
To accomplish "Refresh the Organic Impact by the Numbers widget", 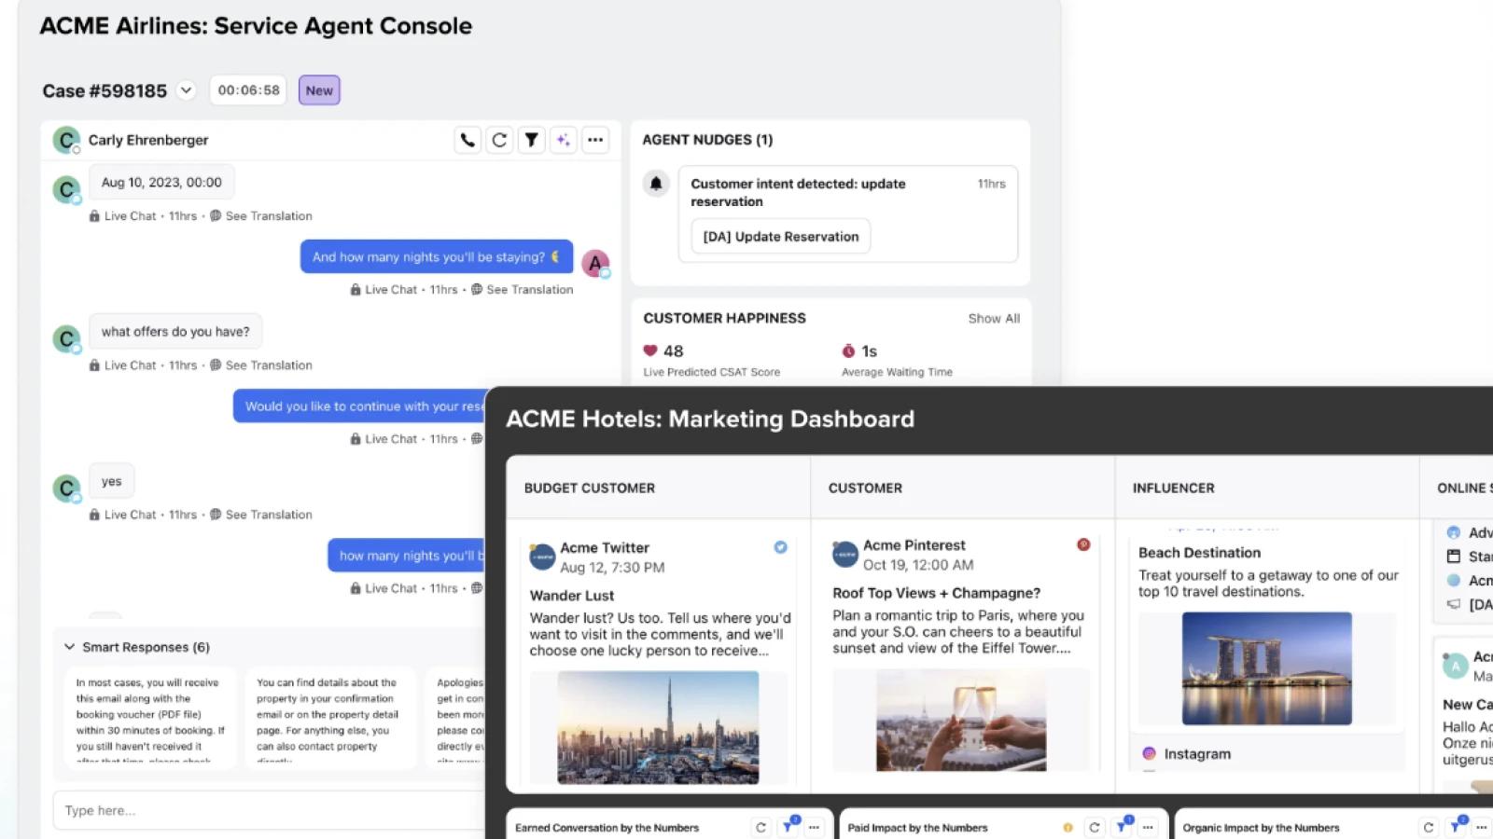I will pos(1429,827).
